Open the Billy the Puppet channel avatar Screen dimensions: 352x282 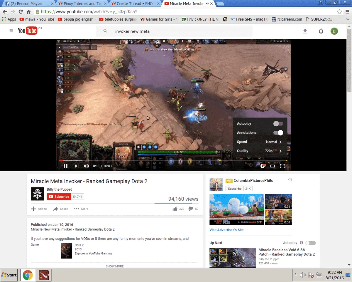pyautogui.click(x=37, y=194)
